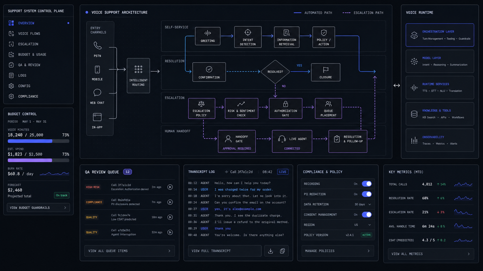Download the transcript using download icon

(271, 251)
